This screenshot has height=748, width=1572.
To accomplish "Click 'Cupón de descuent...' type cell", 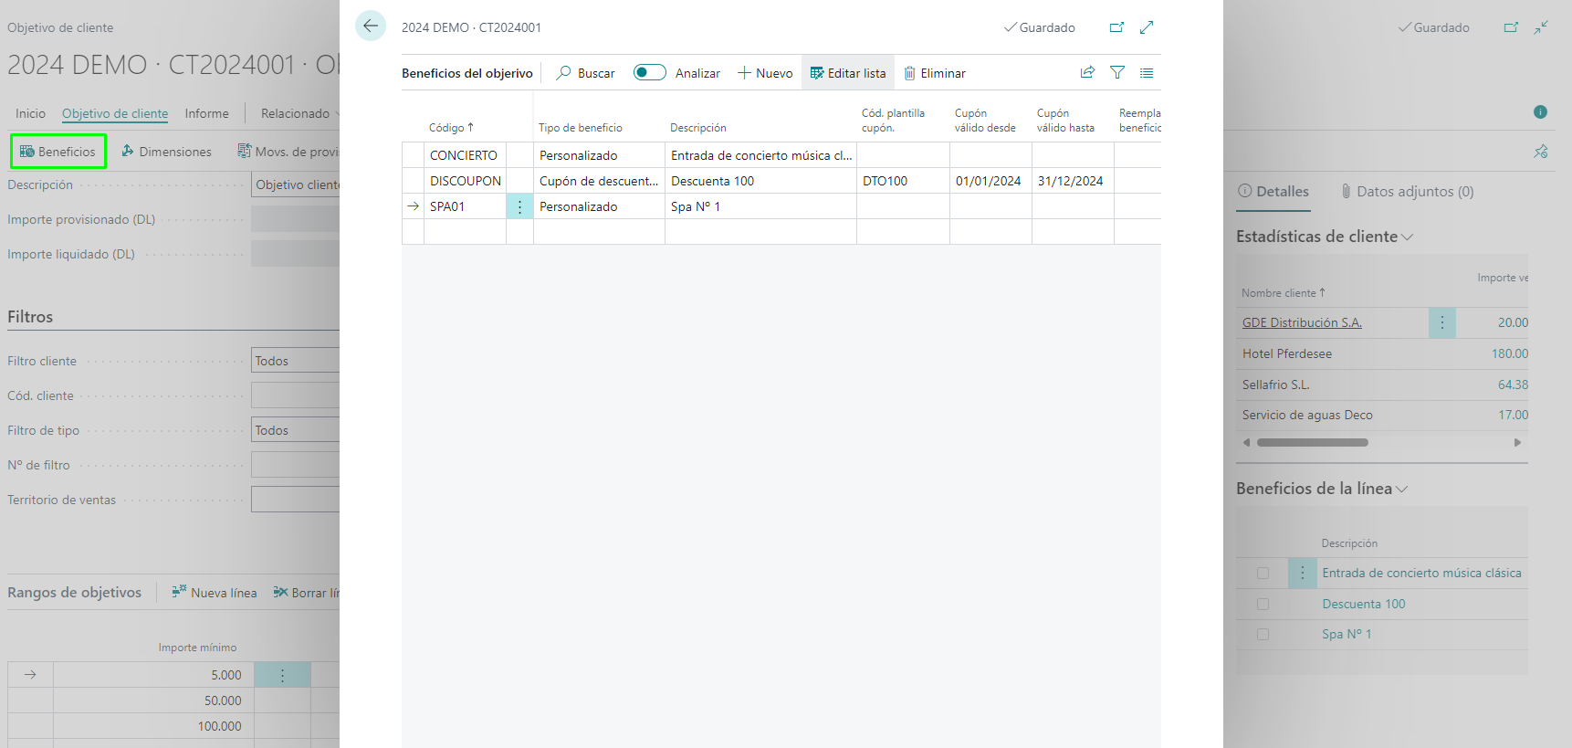I will [599, 181].
